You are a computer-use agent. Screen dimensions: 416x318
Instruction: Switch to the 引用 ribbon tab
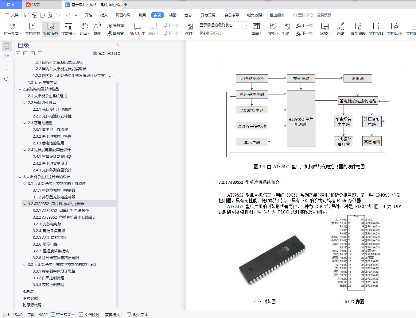142,15
